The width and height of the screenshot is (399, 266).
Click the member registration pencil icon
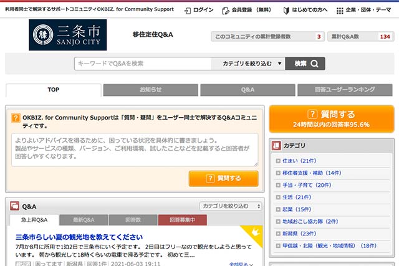pos(225,11)
